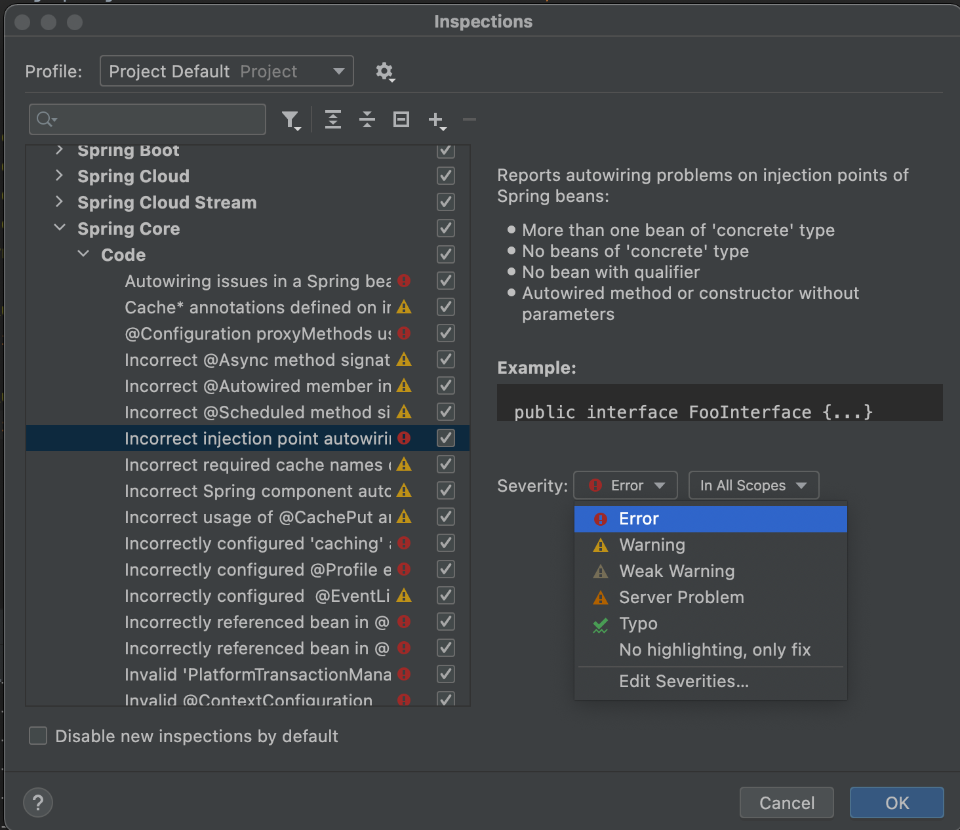
Task: Collapse the Spring Core tree node
Action: [x=60, y=227]
